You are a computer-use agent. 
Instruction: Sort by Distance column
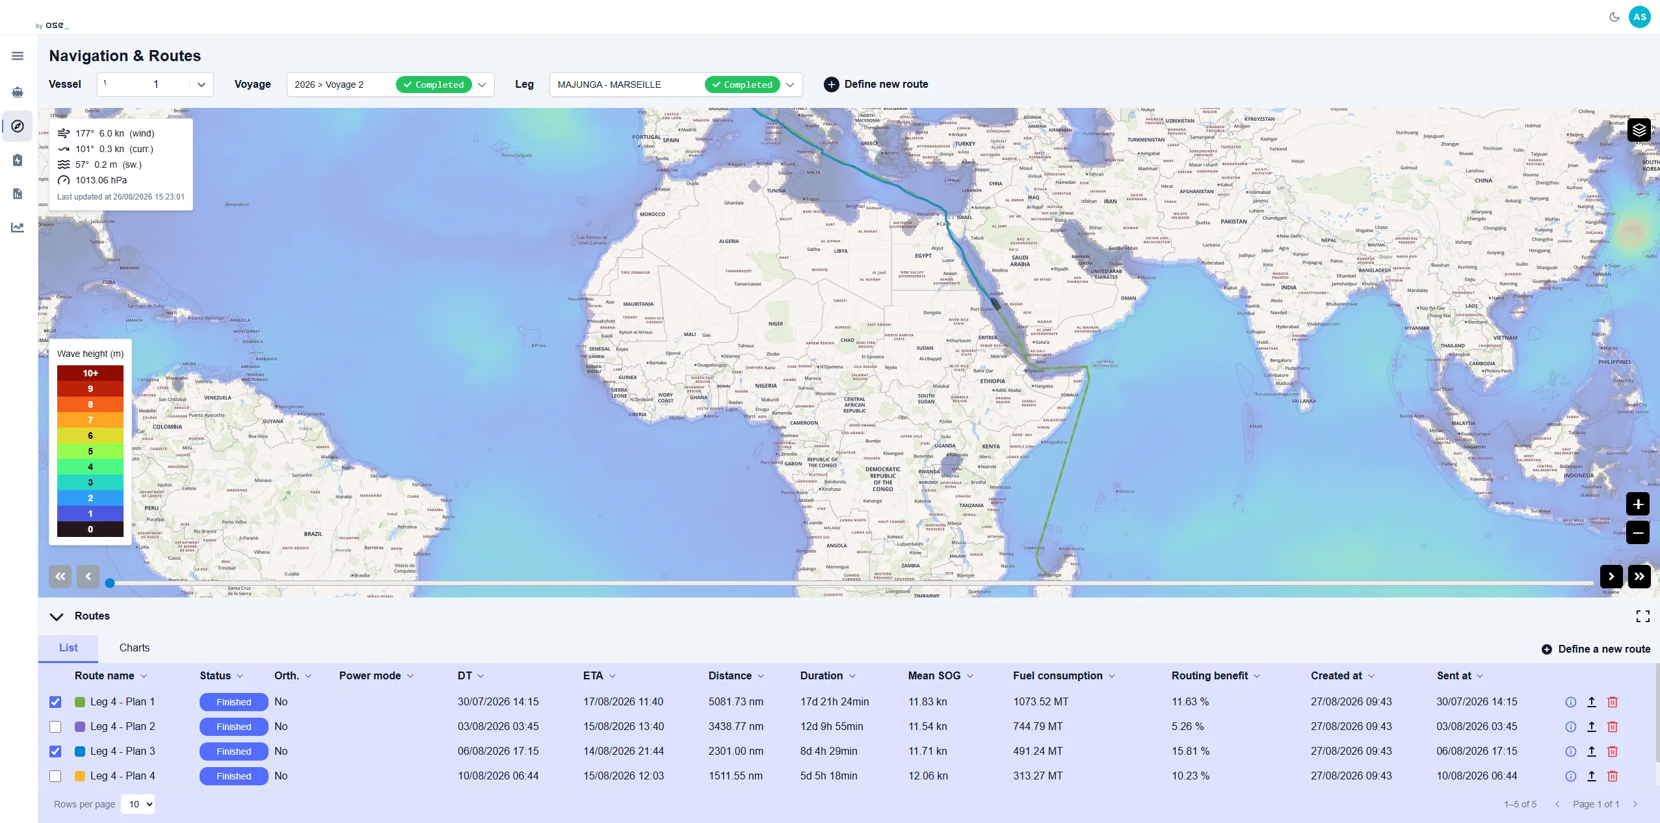click(x=736, y=676)
